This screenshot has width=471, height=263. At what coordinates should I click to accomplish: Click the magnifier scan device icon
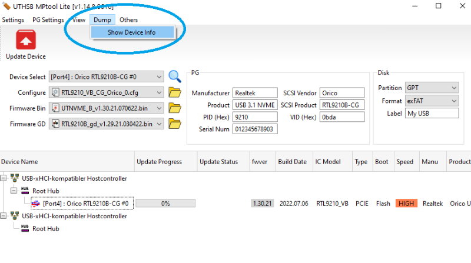point(174,76)
